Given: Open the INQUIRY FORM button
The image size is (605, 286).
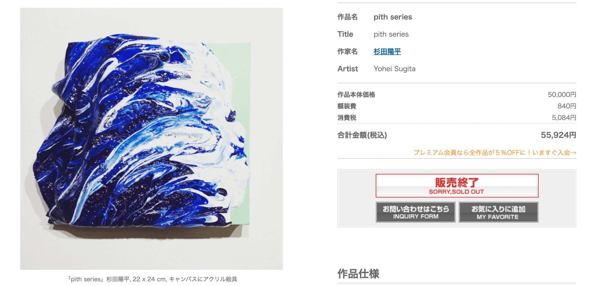Looking at the screenshot, I should (415, 212).
